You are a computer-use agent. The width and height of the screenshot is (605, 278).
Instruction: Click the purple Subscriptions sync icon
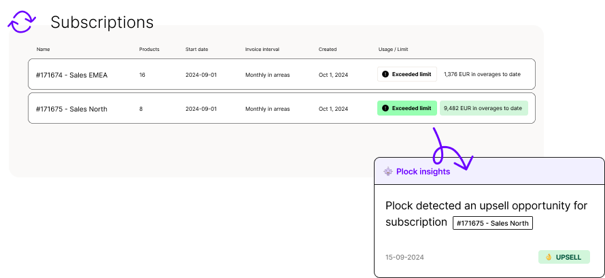click(22, 22)
